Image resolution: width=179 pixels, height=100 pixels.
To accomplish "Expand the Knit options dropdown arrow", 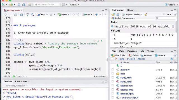I will (47, 15).
